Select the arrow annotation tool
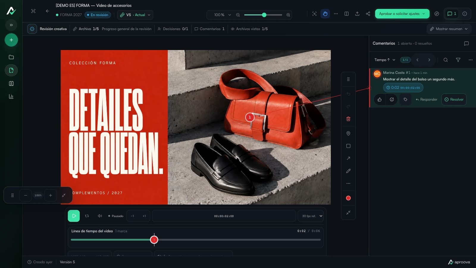 click(x=348, y=158)
